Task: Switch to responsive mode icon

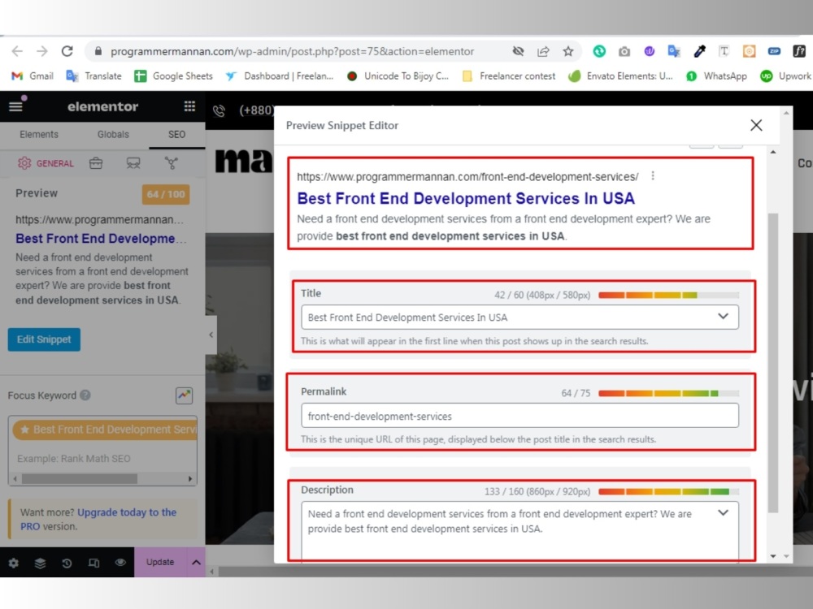Action: click(x=93, y=563)
